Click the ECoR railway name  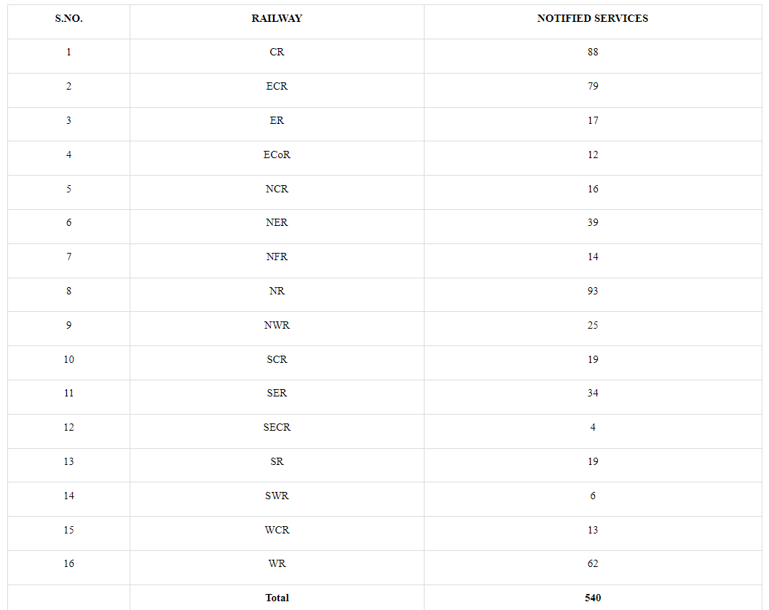[277, 155]
